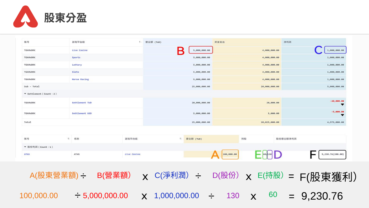Screen dimensions: 369x208
Task: Select Sub - Total net profit 5,000,000.00
Action: coord(336,86)
